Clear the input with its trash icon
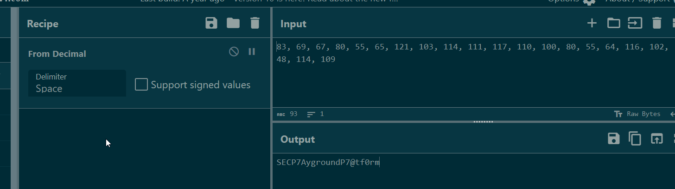Image resolution: width=675 pixels, height=189 pixels. 657,23
